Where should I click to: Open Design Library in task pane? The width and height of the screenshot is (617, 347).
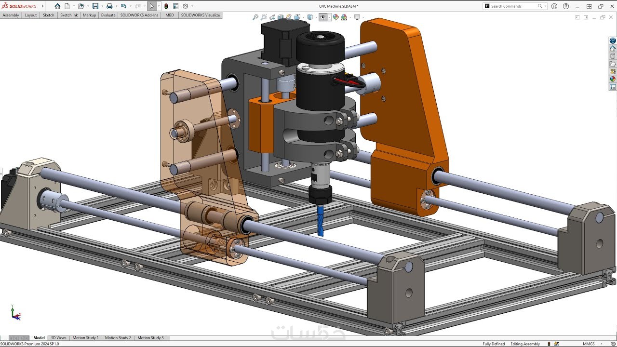pos(613,56)
